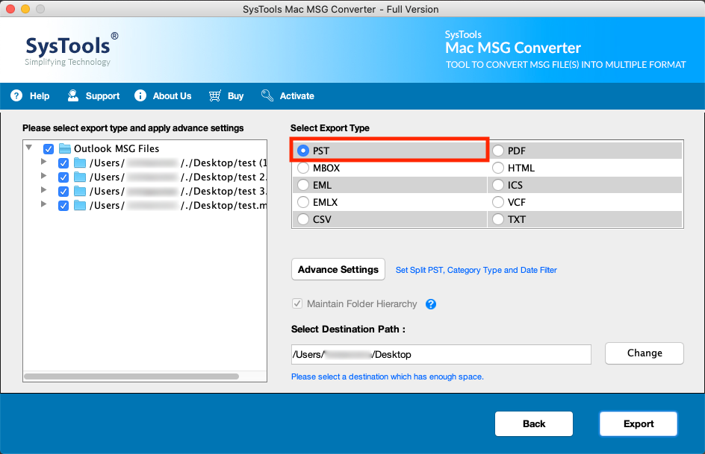Click the Export button
Image resolution: width=705 pixels, height=454 pixels.
pos(639,423)
